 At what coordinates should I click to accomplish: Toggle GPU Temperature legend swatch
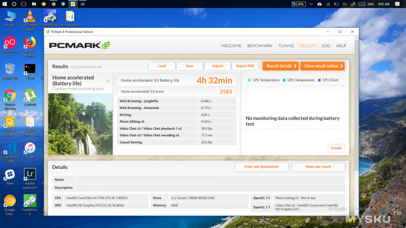point(284,80)
